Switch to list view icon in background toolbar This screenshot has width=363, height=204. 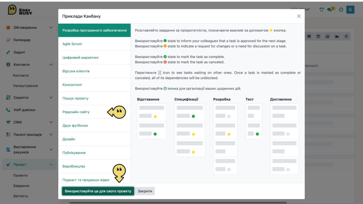pos(309,36)
